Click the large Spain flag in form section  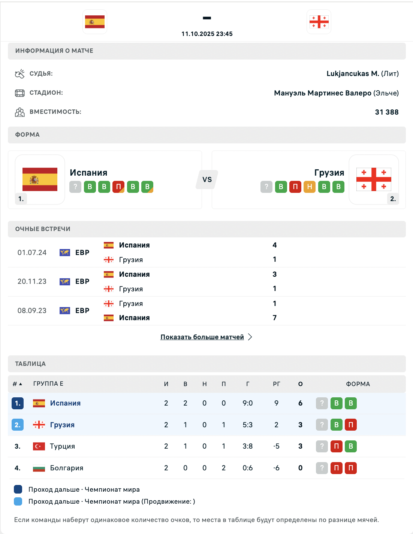(x=40, y=179)
